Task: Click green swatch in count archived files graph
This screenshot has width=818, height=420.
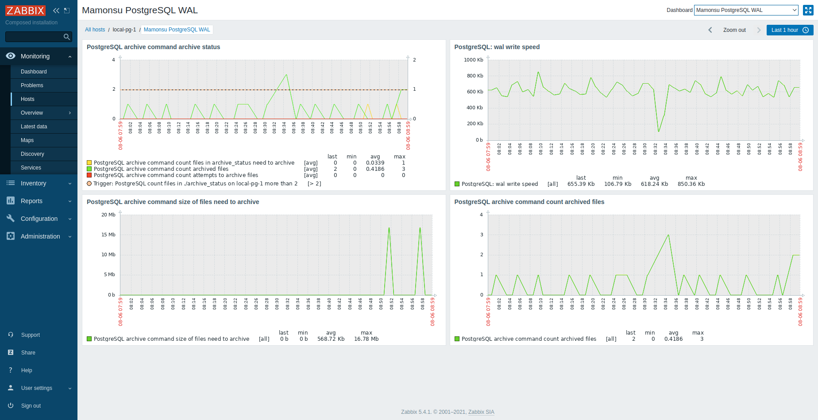Action: pos(457,339)
